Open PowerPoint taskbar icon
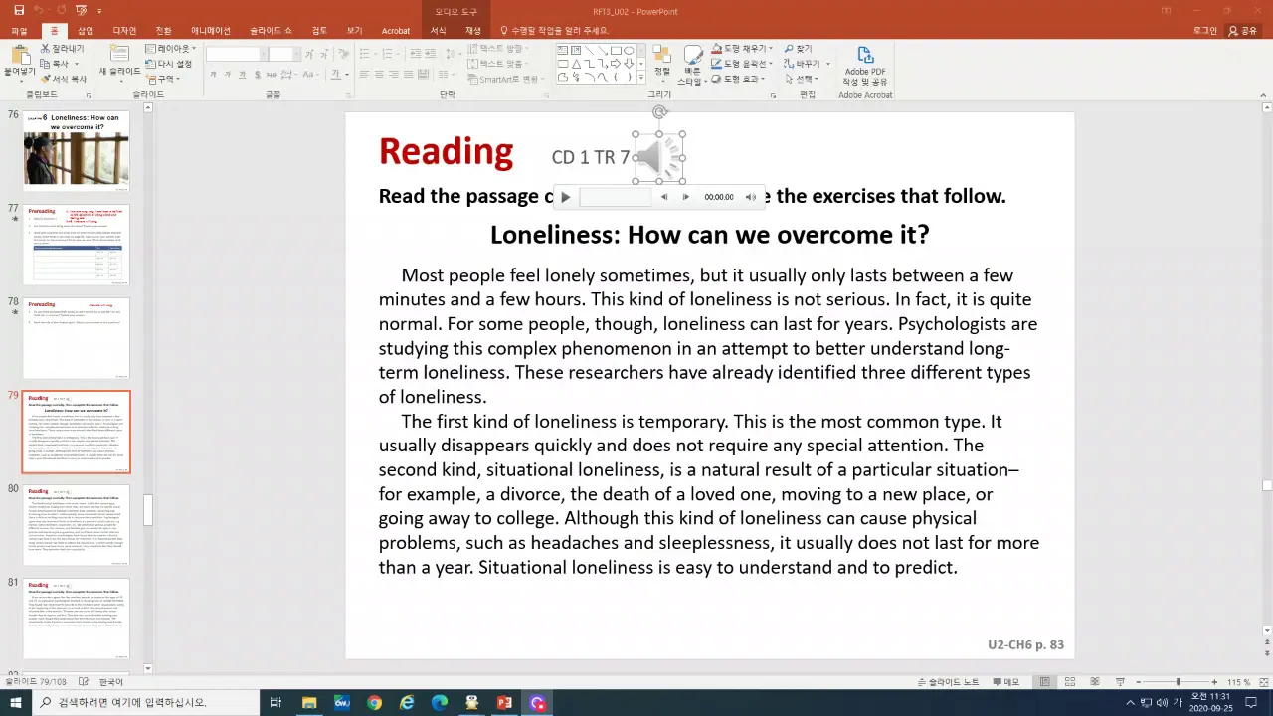 pos(504,703)
